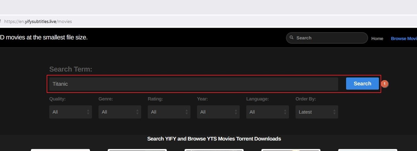Screen dimensions: 417x151
Task: Select the Year dropdown
Action: (218, 112)
